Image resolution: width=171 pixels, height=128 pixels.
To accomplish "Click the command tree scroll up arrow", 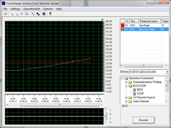I will (167, 78).
